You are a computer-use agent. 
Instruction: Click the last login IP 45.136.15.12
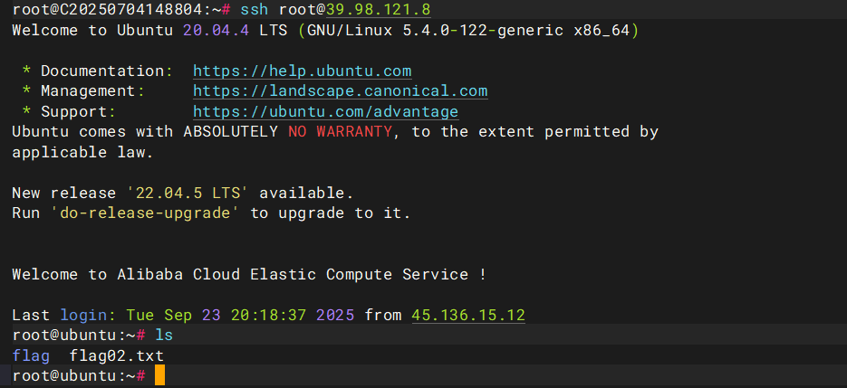click(468, 316)
